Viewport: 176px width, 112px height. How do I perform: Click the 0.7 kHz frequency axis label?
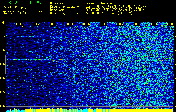click(x=2, y=92)
